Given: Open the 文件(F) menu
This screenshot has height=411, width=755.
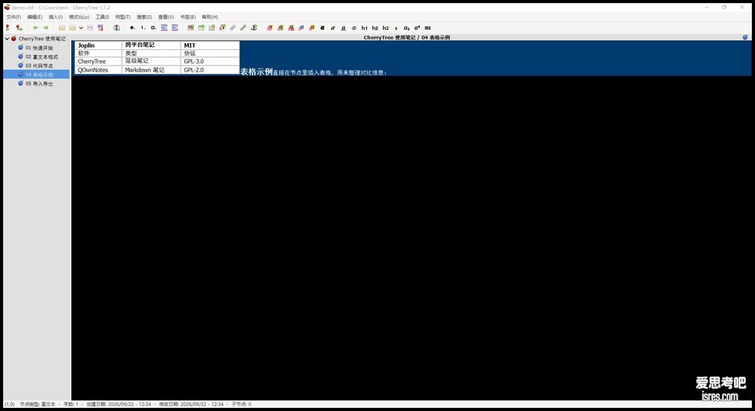Looking at the screenshot, I should 13,17.
